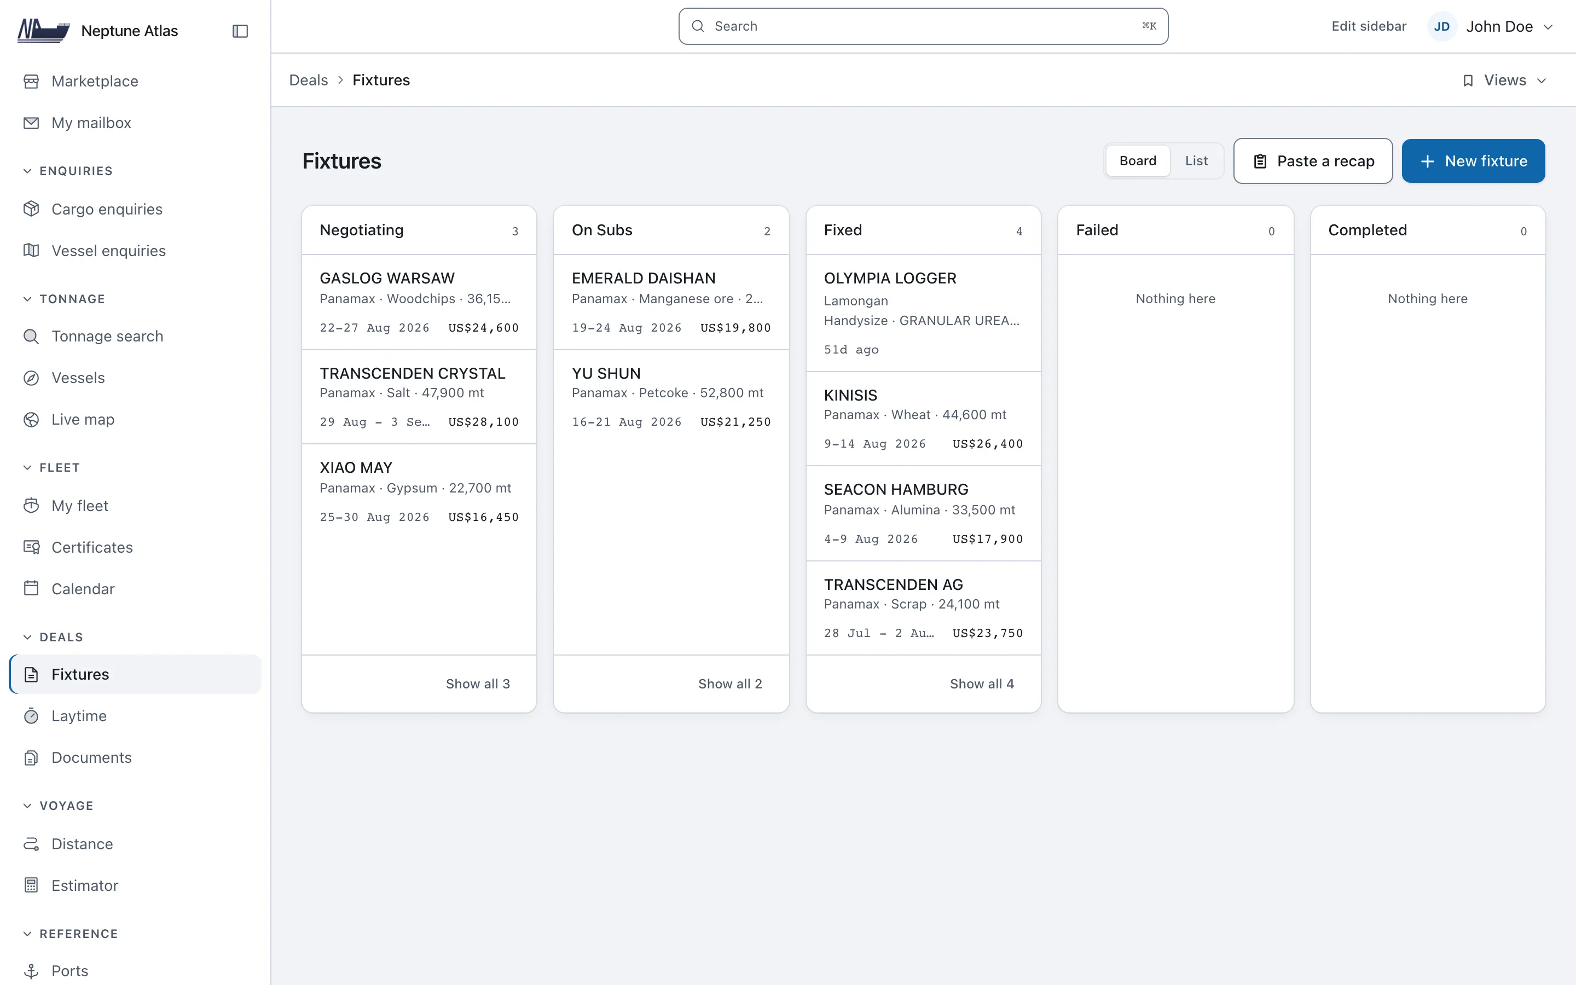The height and width of the screenshot is (985, 1576).
Task: Click the Vessels compass icon
Action: click(31, 378)
